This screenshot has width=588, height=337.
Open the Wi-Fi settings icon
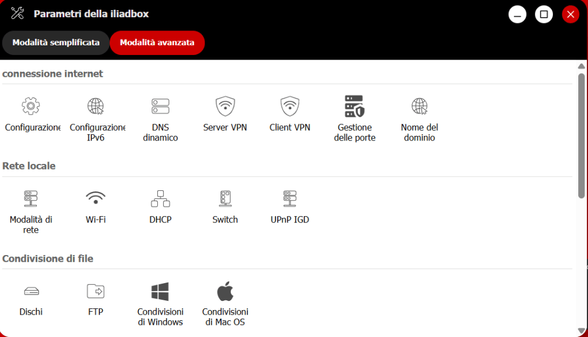[x=96, y=199]
